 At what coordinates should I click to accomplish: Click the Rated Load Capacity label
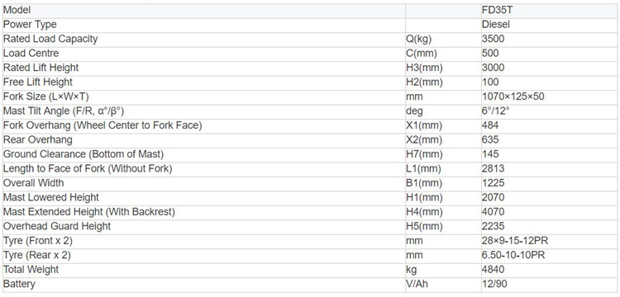point(50,39)
